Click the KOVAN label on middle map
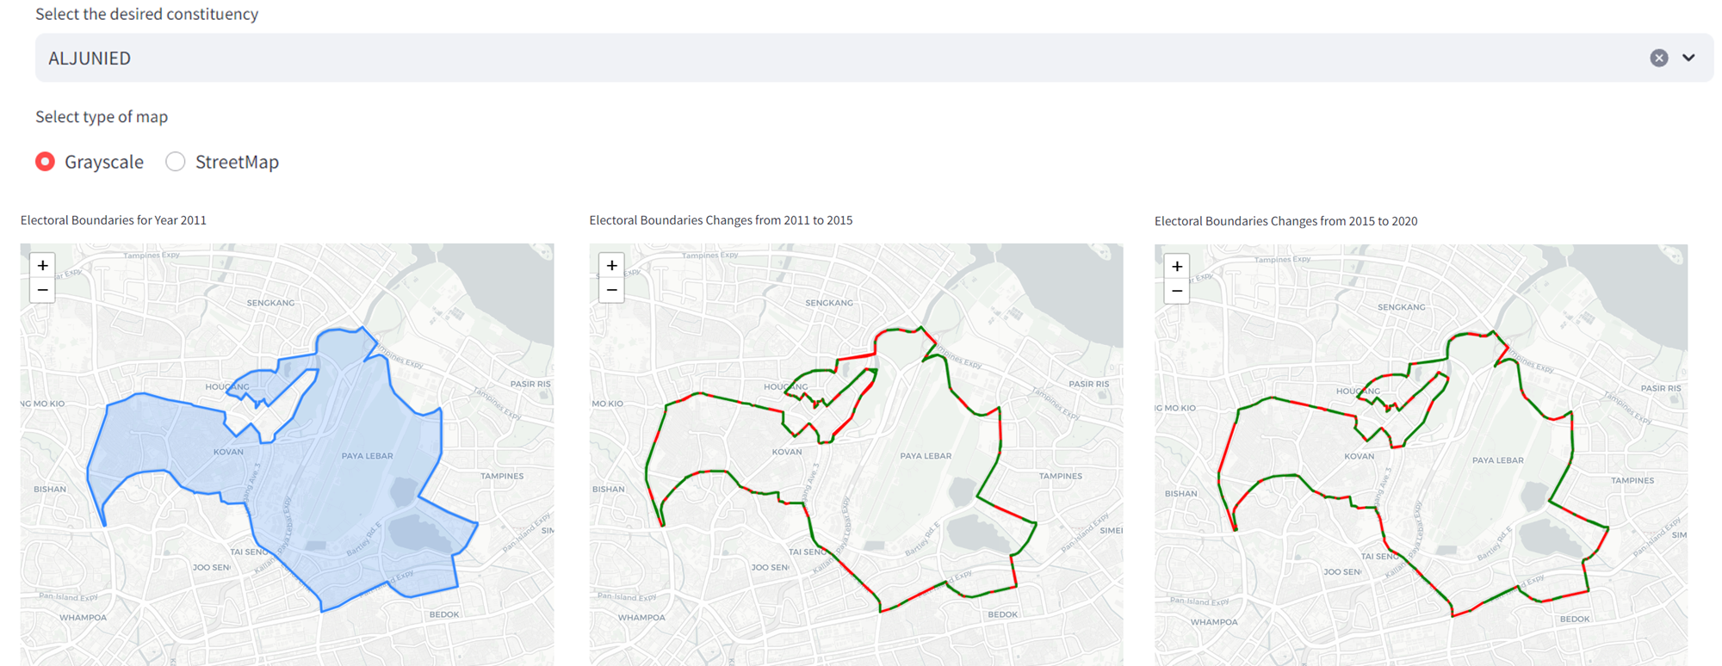Viewport: 1722px width, 666px height. [x=786, y=452]
